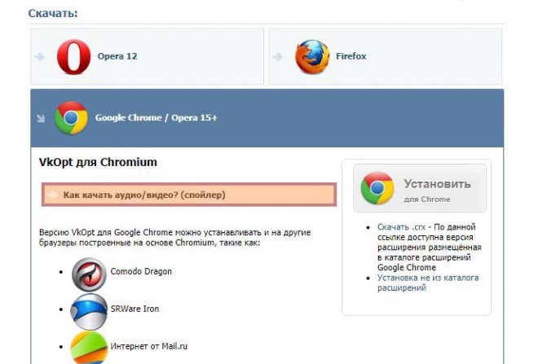547x364 pixels.
Task: Expand the Opera 12 section arrow
Action: coord(39,56)
